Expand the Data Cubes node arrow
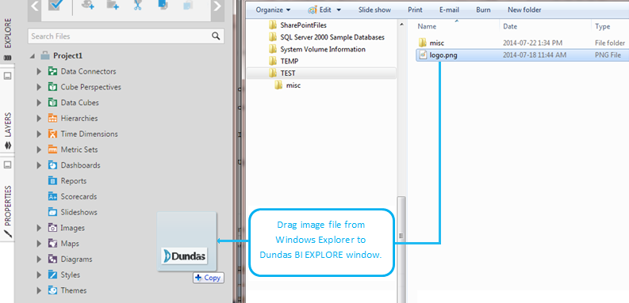 click(x=39, y=103)
